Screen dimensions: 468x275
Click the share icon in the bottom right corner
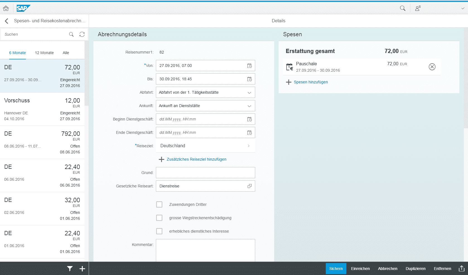pyautogui.click(x=462, y=268)
